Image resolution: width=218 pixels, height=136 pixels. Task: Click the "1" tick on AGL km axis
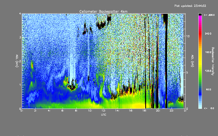pos(20,85)
